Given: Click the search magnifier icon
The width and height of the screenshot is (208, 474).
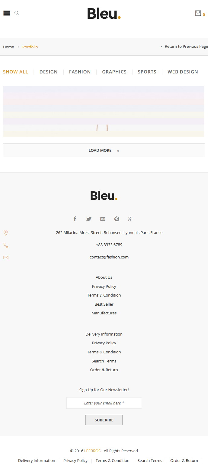Looking at the screenshot, I should [17, 13].
